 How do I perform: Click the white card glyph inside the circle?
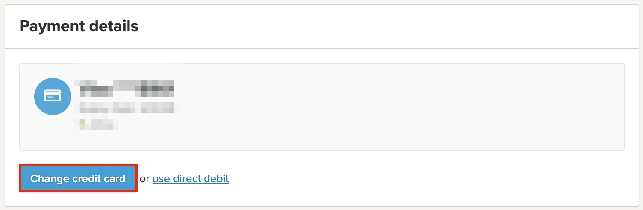(x=53, y=96)
